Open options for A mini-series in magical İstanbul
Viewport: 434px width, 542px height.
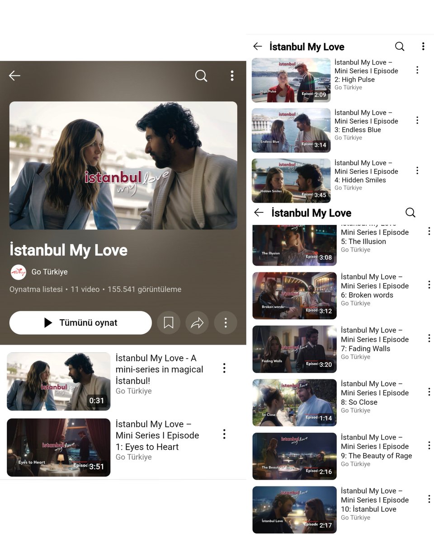click(224, 368)
